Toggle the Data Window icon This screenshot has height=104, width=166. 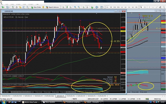click(17, 7)
